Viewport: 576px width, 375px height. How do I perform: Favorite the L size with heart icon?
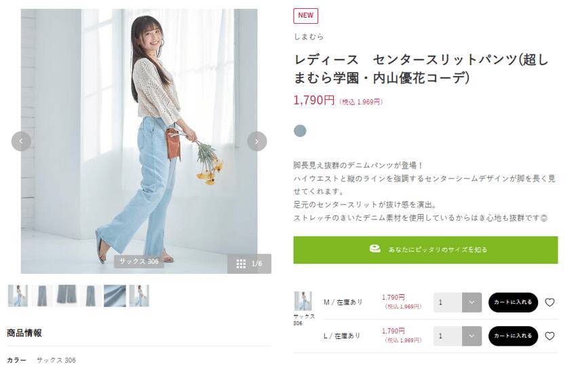[550, 336]
